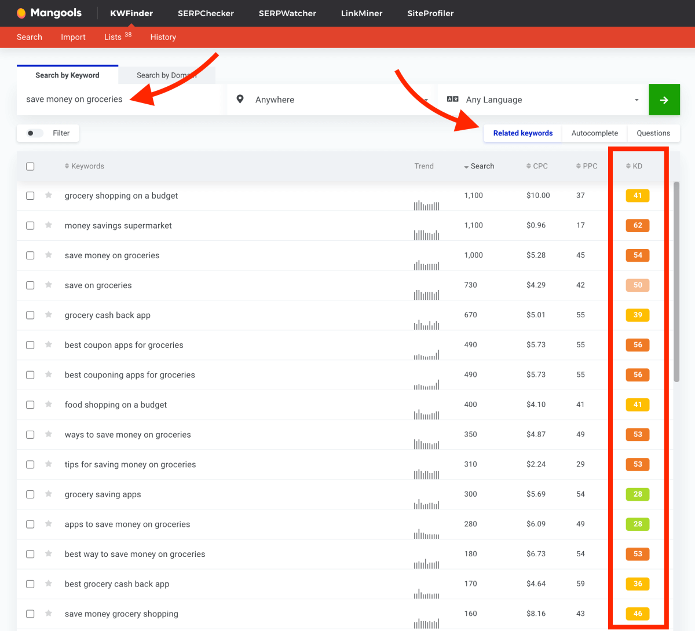The width and height of the screenshot is (695, 631).
Task: Click the green arrow search button
Action: [x=664, y=100]
